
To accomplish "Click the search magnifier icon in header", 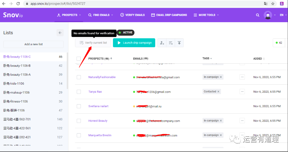I will (x=258, y=15).
